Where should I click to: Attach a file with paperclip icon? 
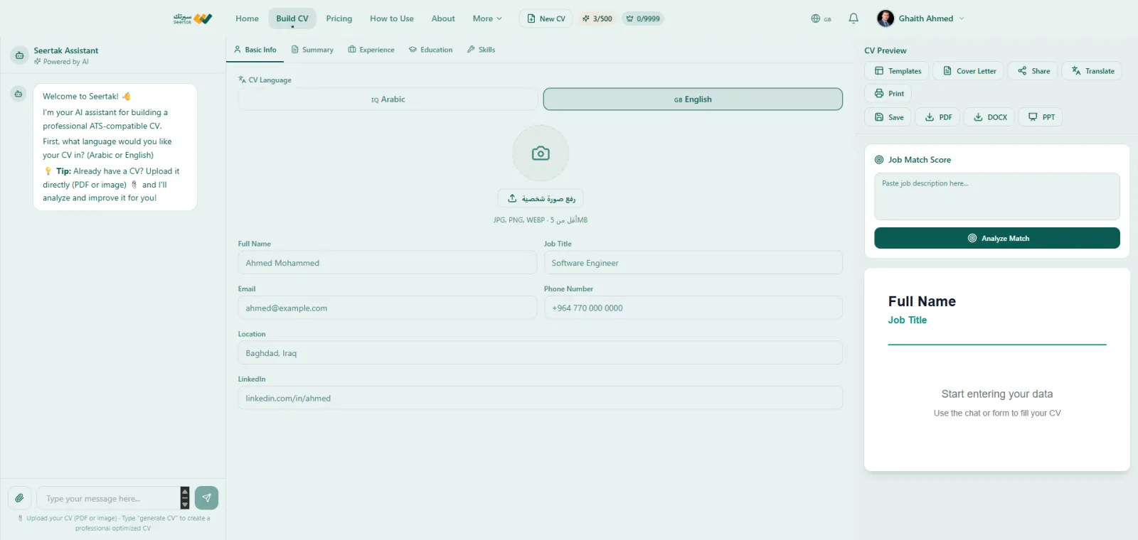coord(20,498)
